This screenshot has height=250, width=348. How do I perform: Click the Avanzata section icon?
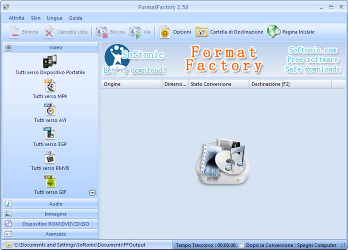pyautogui.click(x=9, y=234)
